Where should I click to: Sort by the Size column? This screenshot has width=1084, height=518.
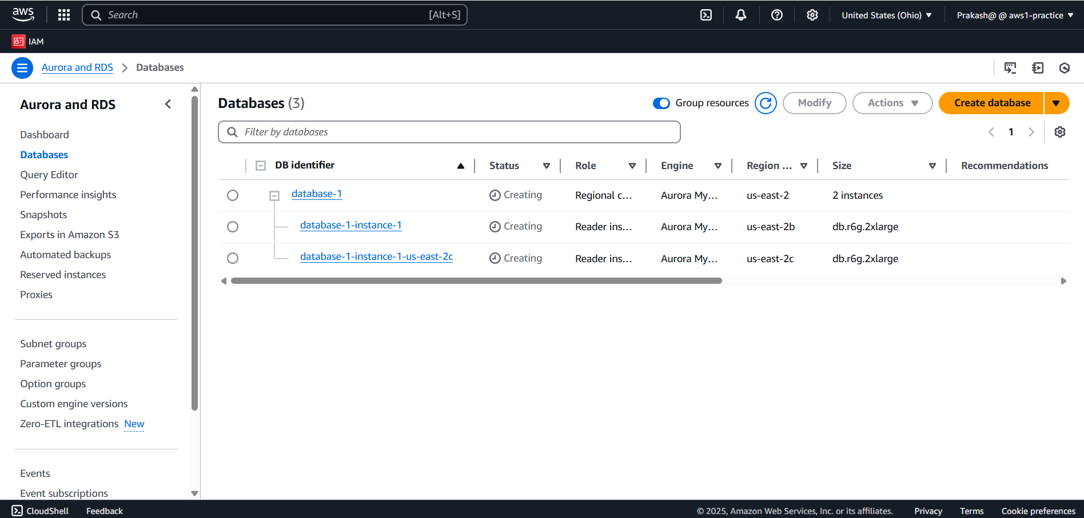point(932,166)
